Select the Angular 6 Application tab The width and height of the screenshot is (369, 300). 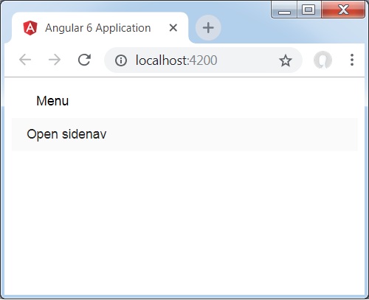click(98, 28)
